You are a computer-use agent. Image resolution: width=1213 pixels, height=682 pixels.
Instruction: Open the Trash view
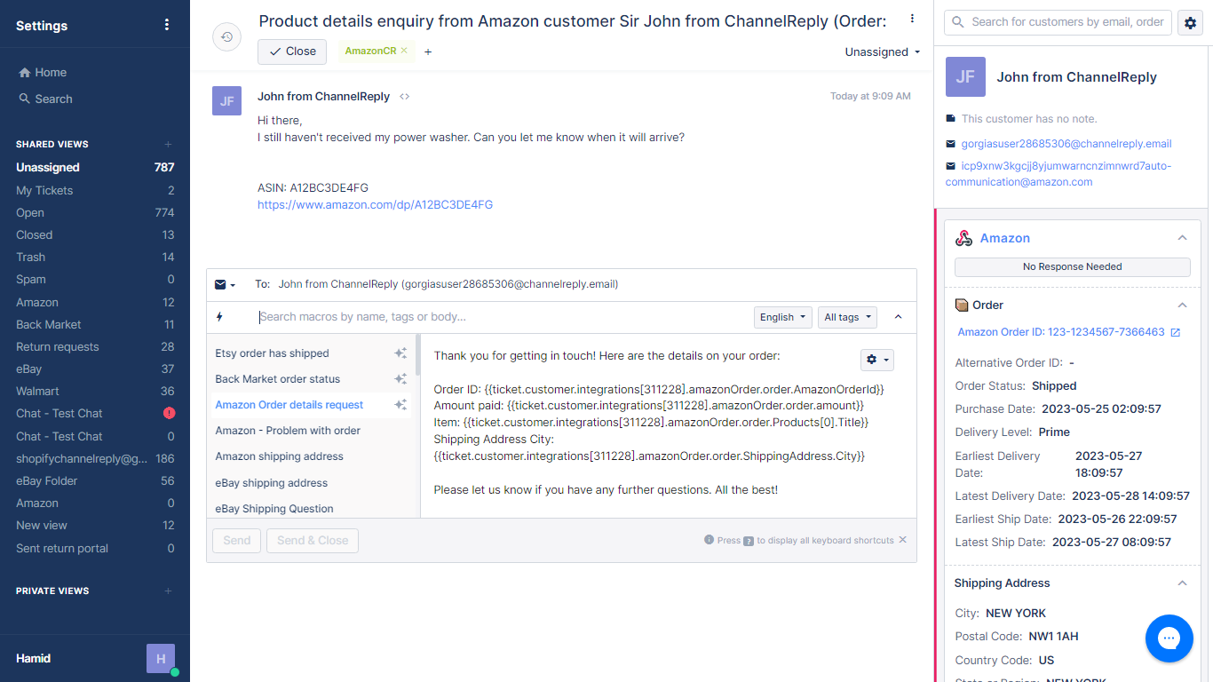point(95,257)
